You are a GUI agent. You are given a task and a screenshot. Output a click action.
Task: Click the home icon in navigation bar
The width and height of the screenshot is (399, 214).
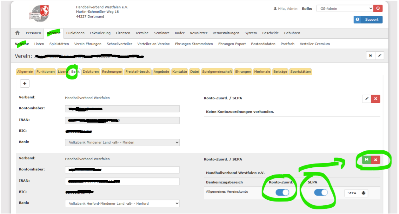pyautogui.click(x=17, y=33)
